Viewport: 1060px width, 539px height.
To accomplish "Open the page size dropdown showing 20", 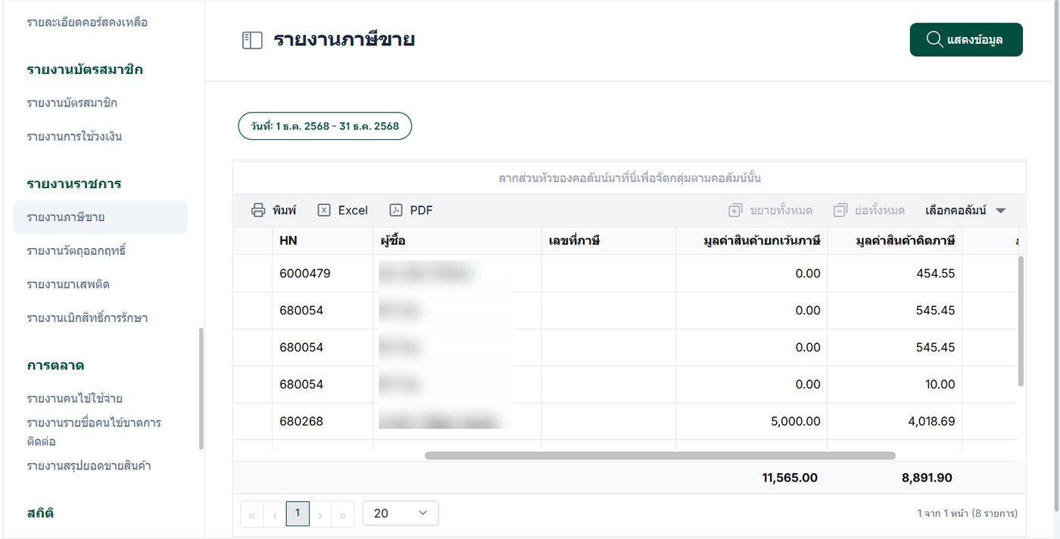I will pyautogui.click(x=401, y=513).
